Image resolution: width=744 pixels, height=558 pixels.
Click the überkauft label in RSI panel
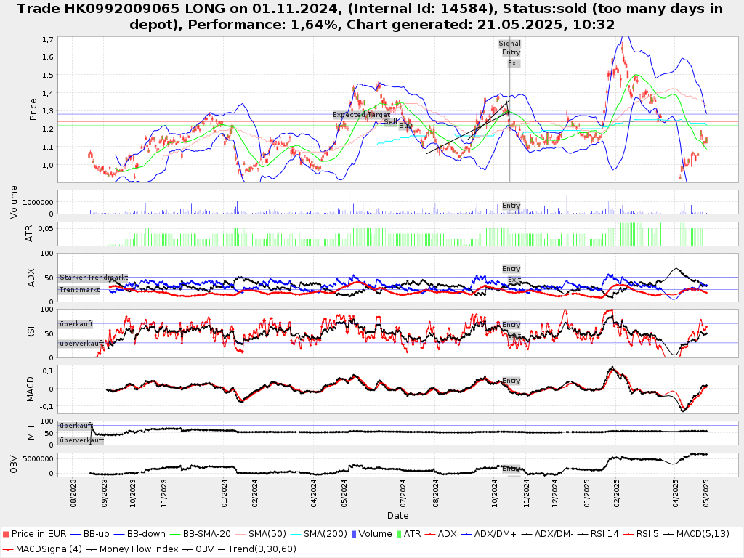[x=76, y=324]
